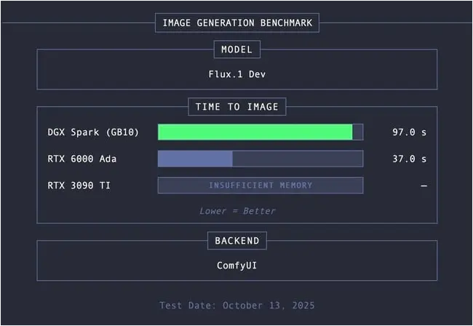The width and height of the screenshot is (473, 326).
Task: Click the RTX 6000 Ada label
Action: click(82, 159)
